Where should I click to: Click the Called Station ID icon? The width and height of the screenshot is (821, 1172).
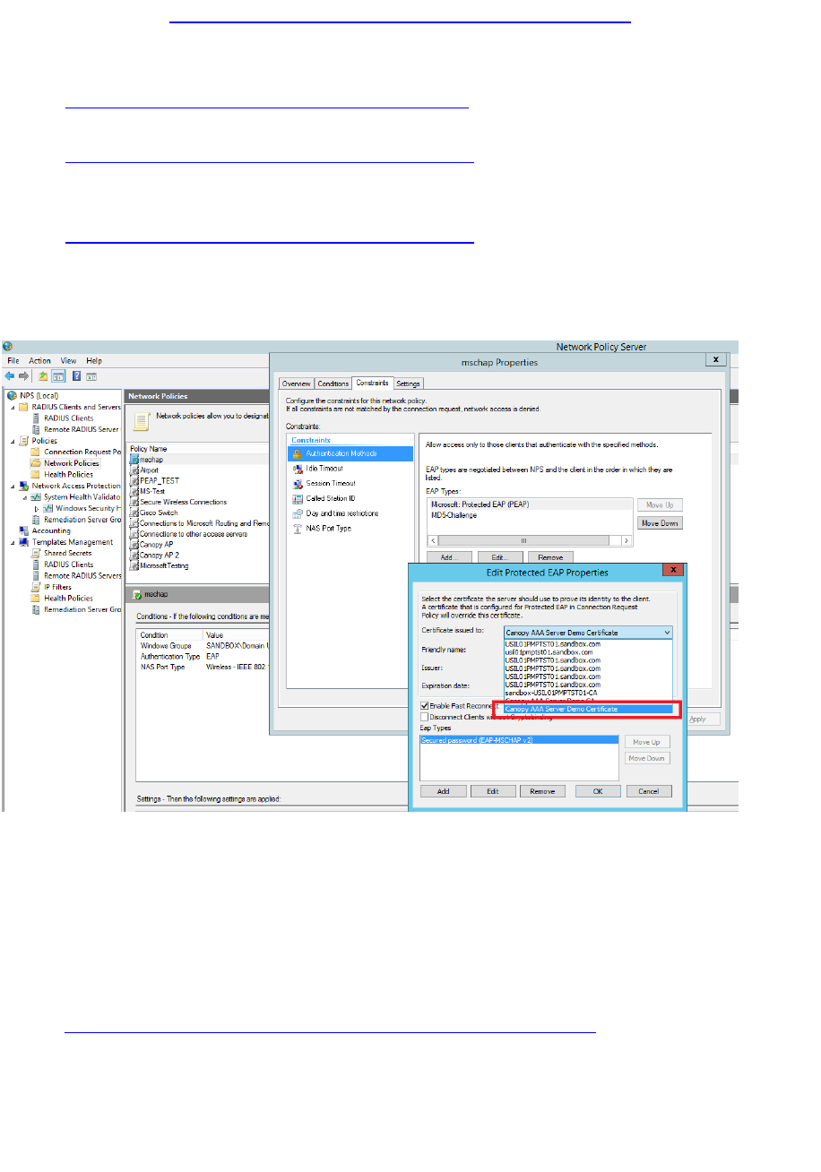298,498
